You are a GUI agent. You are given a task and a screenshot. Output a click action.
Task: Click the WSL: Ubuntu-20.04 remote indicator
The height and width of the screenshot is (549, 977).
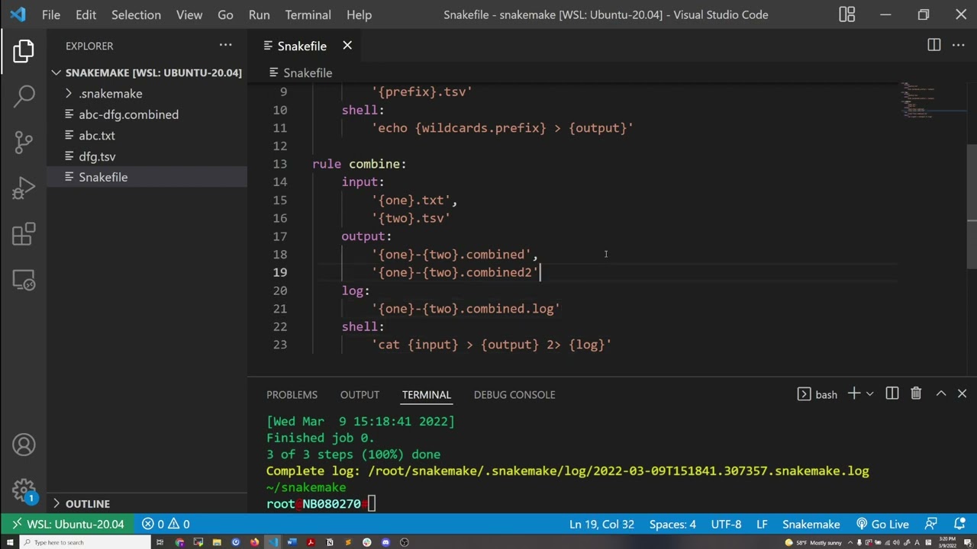click(66, 525)
